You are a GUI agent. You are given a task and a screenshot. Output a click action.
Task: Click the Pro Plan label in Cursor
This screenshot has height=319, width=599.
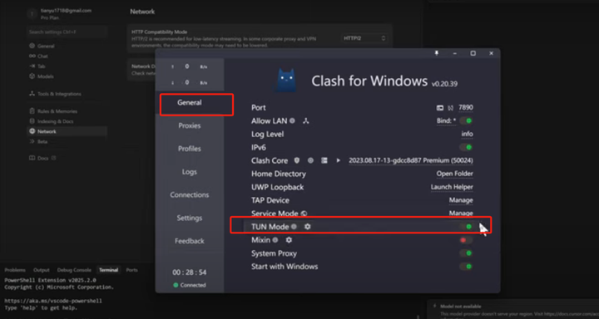tap(50, 18)
